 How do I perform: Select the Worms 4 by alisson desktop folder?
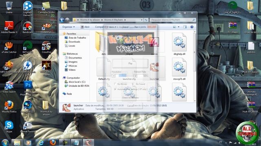point(46,108)
